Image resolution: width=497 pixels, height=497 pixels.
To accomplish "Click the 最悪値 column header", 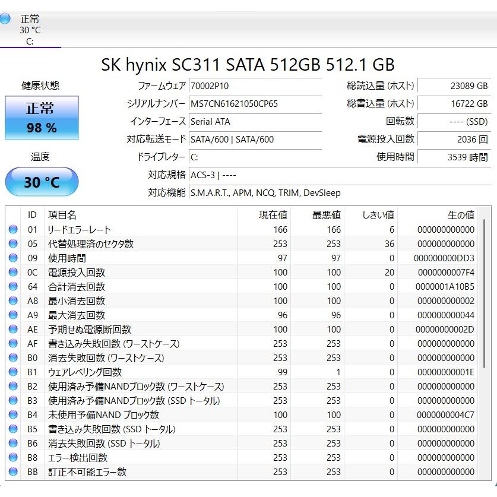I will 318,215.
